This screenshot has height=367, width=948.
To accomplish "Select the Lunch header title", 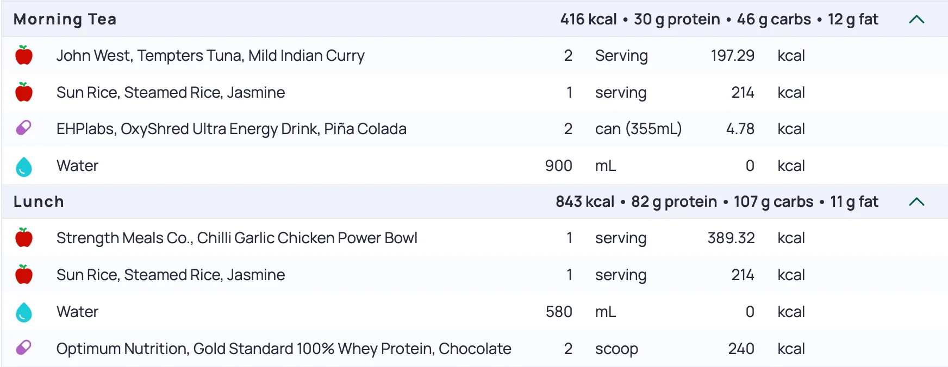I will pos(39,202).
